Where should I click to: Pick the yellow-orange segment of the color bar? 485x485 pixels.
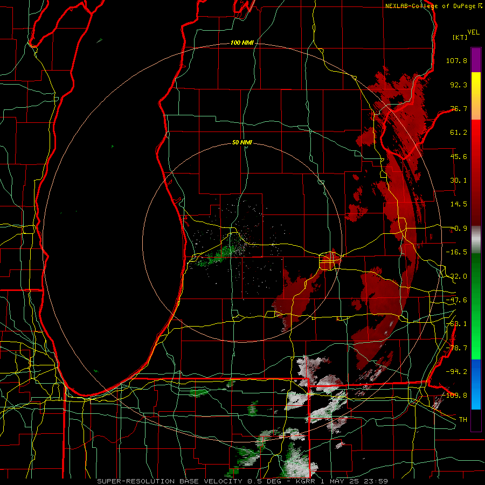(x=476, y=96)
